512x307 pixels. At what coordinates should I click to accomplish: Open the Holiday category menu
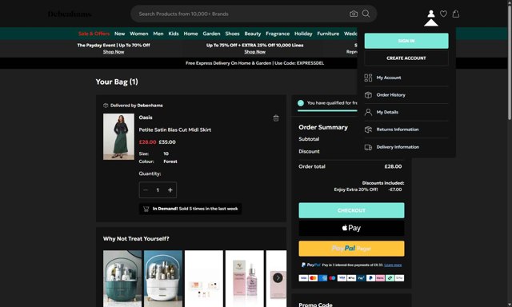coord(303,34)
